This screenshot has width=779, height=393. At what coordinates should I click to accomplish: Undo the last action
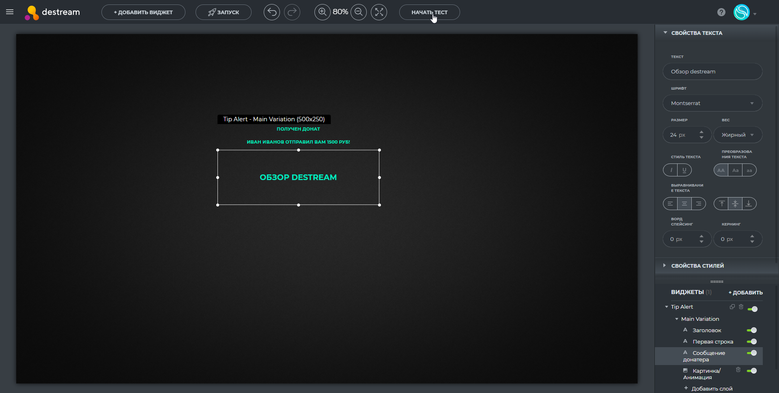pyautogui.click(x=272, y=12)
